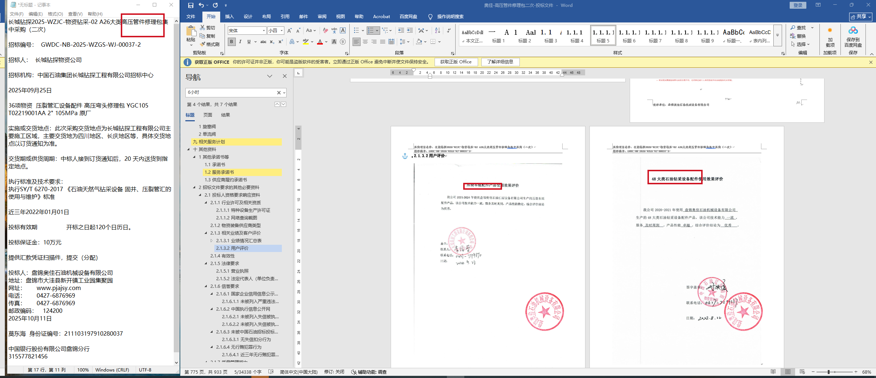Click the Increase Indent icon
Screen dimensions: 876x378
click(x=410, y=31)
